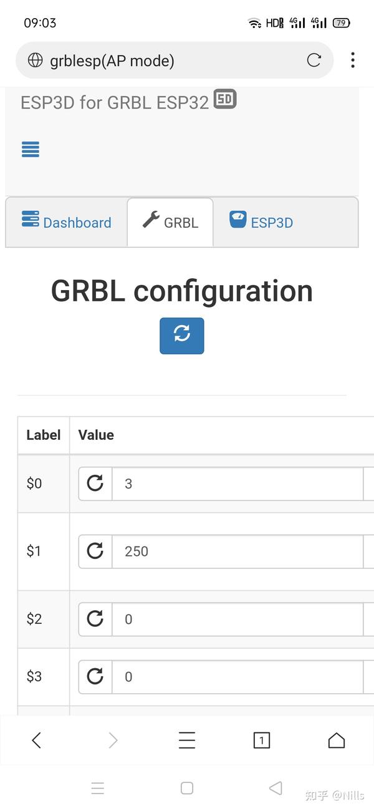Revert the $2 setting value

click(95, 619)
